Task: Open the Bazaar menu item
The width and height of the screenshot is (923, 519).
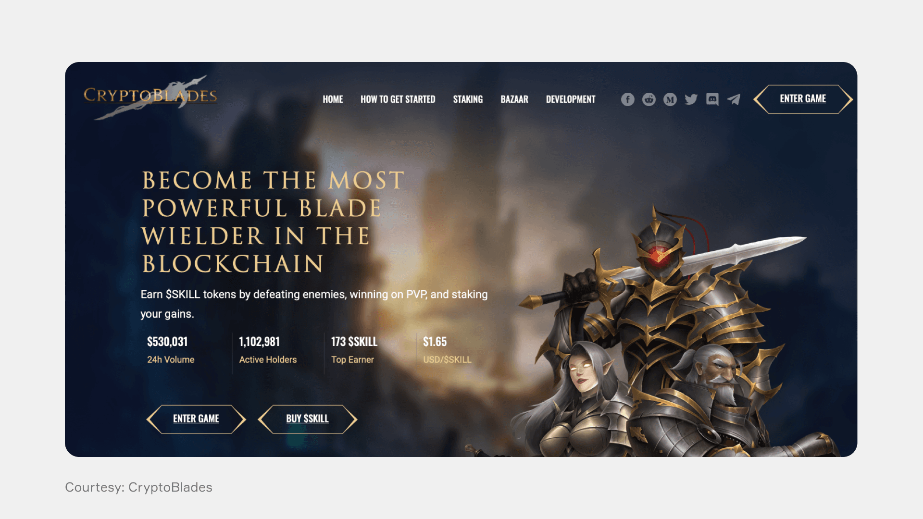Action: [x=514, y=99]
